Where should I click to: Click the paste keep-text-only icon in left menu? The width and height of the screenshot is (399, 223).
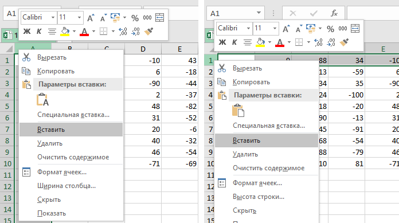(x=42, y=100)
